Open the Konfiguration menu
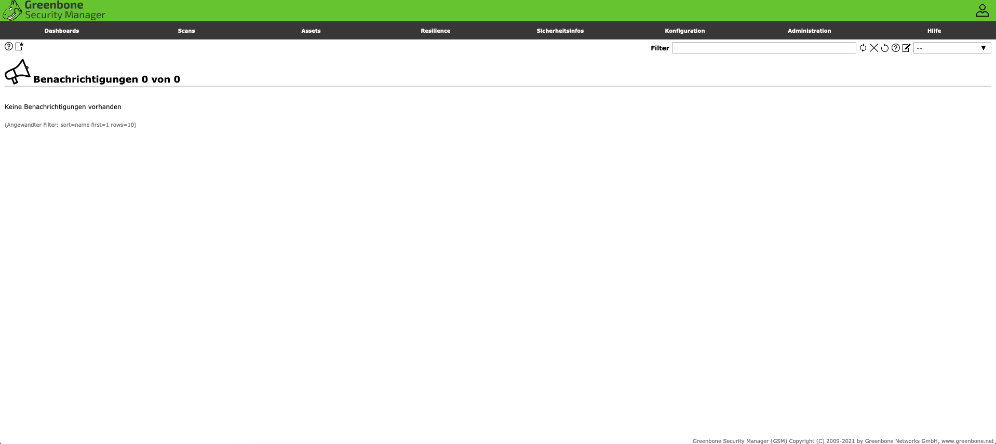 click(x=685, y=31)
